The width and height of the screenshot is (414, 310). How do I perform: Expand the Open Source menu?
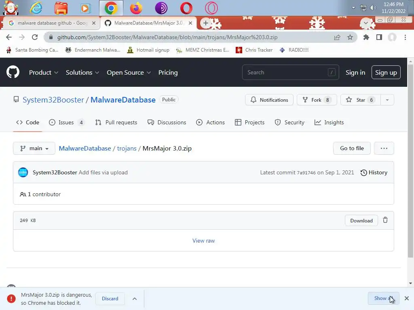(129, 73)
